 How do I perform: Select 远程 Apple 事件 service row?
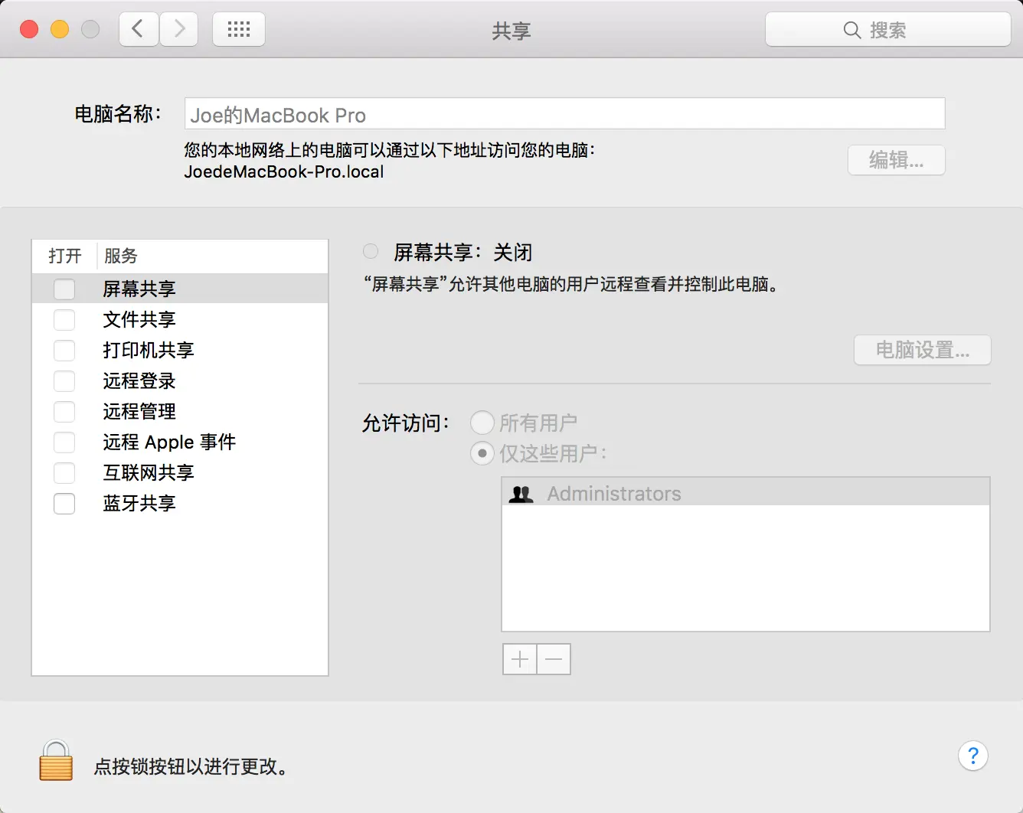point(180,442)
